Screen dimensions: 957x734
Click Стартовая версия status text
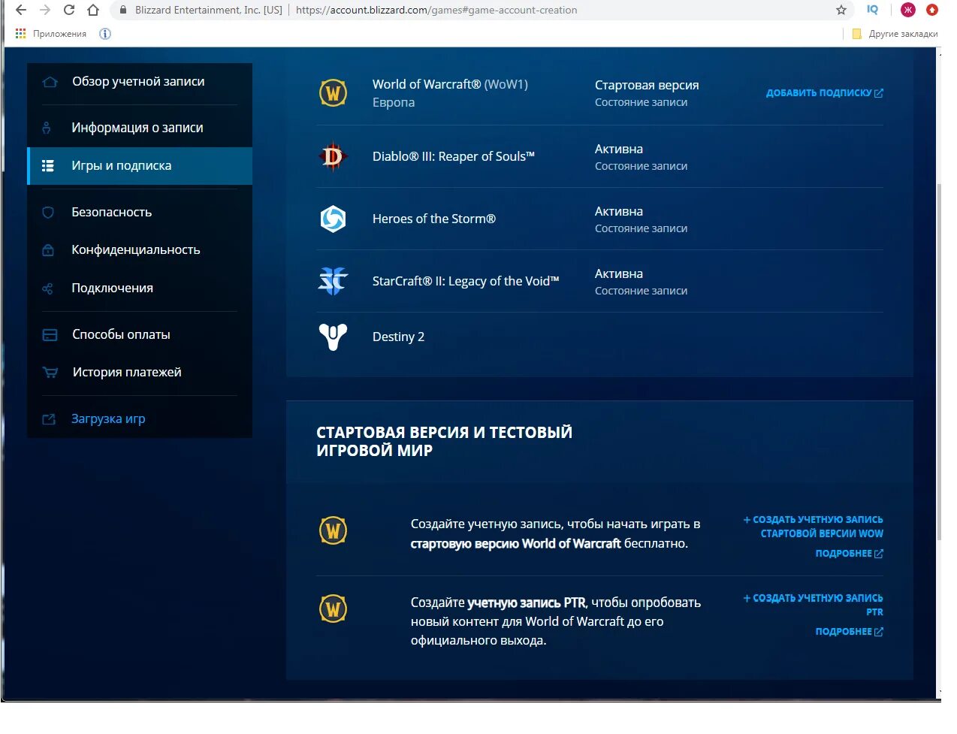647,85
